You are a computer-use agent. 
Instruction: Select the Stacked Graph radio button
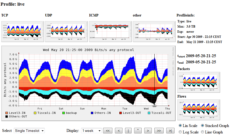click(x=203, y=126)
